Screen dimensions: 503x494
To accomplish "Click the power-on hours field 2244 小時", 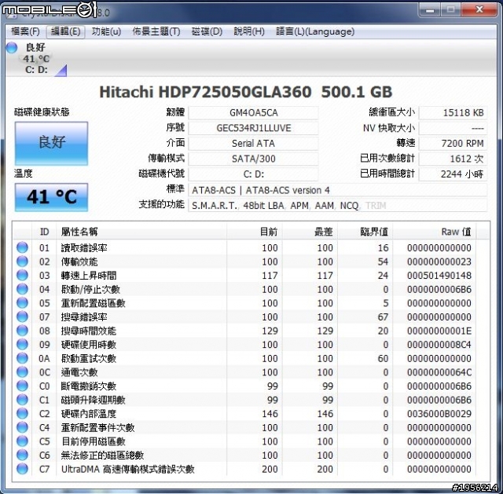I will click(453, 174).
